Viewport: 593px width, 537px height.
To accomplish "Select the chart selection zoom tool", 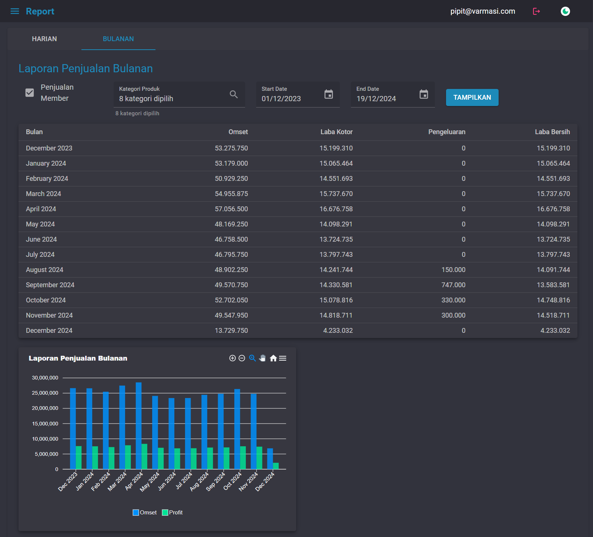I will (252, 358).
